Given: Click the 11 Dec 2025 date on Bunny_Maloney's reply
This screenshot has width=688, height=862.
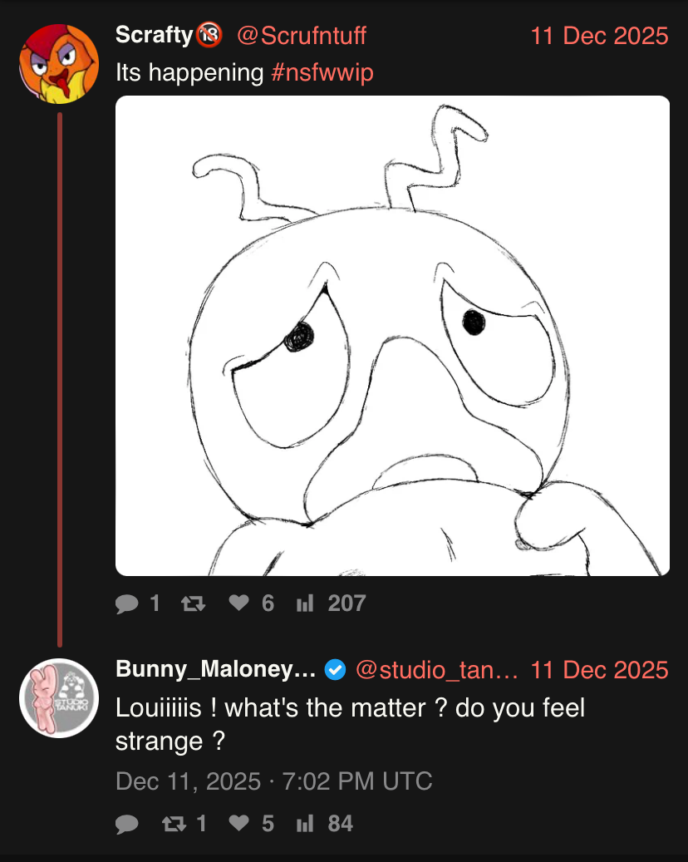Looking at the screenshot, I should click(599, 669).
